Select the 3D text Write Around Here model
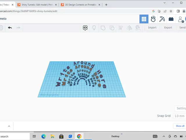Image resolution: width=186 pixels, height=140 pixels. (x=81, y=75)
